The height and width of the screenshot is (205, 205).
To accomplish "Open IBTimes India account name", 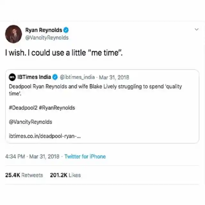I will click(x=34, y=77).
